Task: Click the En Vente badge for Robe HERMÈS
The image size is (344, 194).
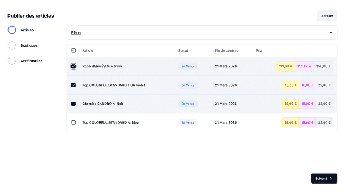Action: point(188,66)
